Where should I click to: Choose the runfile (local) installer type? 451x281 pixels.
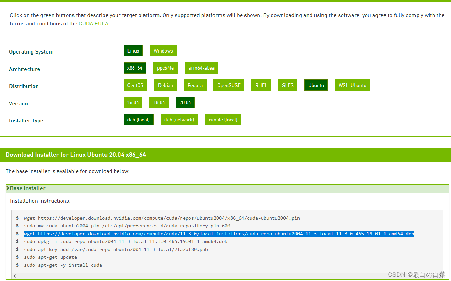(223, 120)
